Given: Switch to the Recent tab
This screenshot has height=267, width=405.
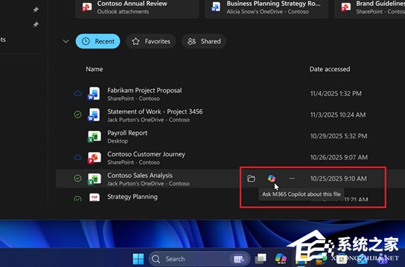Looking at the screenshot, I should 98,41.
